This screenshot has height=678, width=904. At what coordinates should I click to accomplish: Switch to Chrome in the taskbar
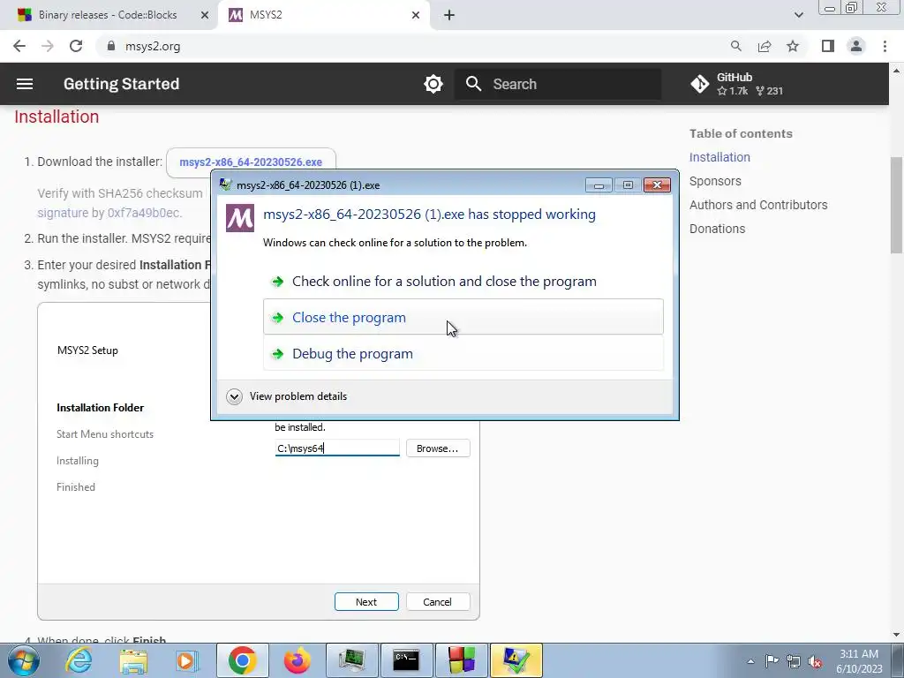[x=242, y=660]
